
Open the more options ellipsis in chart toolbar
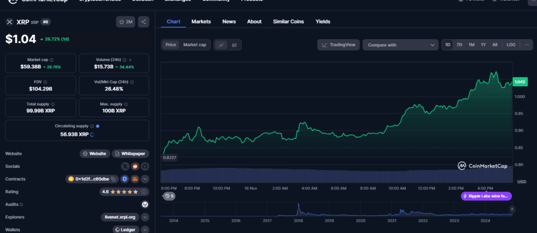point(527,45)
